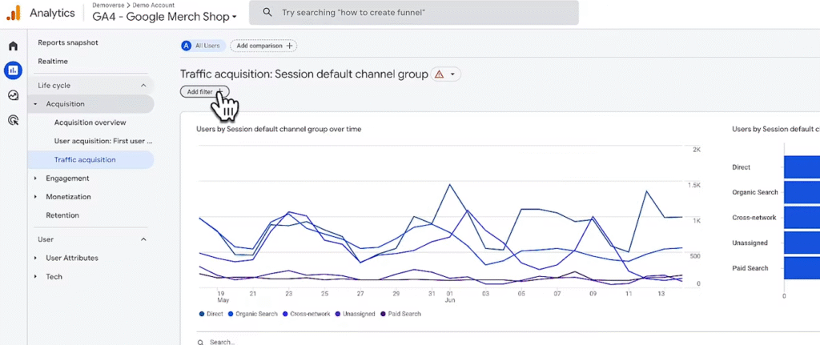820x345 pixels.
Task: Expand the User Attributes section
Action: (35, 259)
